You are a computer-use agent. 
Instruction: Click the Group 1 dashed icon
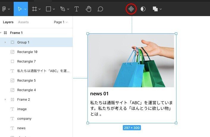coord(12,42)
